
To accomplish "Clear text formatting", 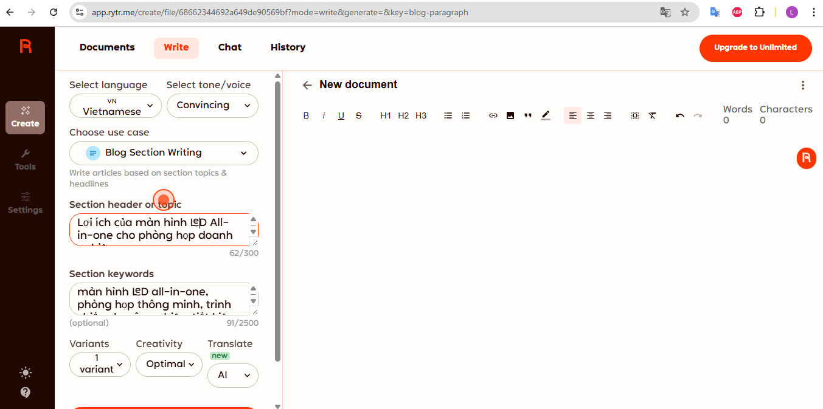I will 652,115.
